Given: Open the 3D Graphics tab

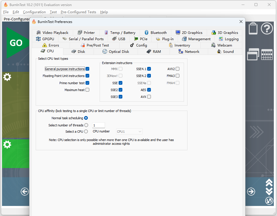Looking at the screenshot, I should tap(225, 32).
